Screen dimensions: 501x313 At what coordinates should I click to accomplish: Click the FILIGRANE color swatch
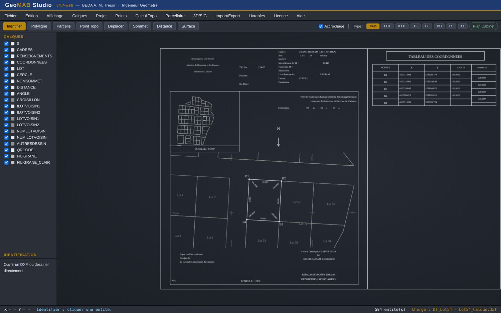click(13, 156)
